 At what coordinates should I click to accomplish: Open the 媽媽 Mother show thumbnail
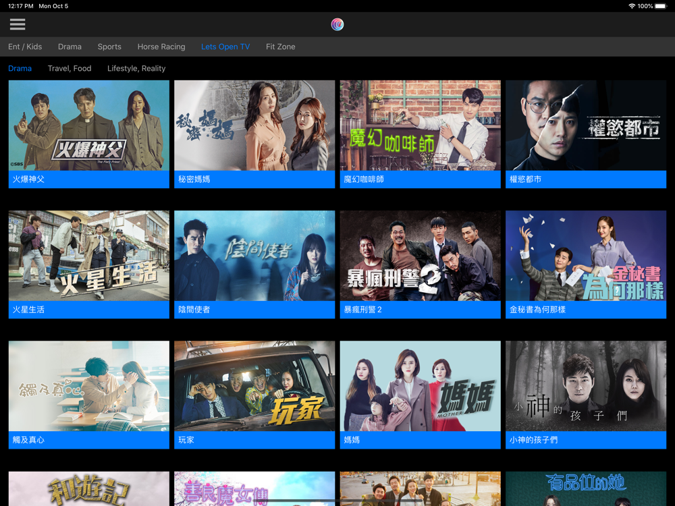pos(420,386)
